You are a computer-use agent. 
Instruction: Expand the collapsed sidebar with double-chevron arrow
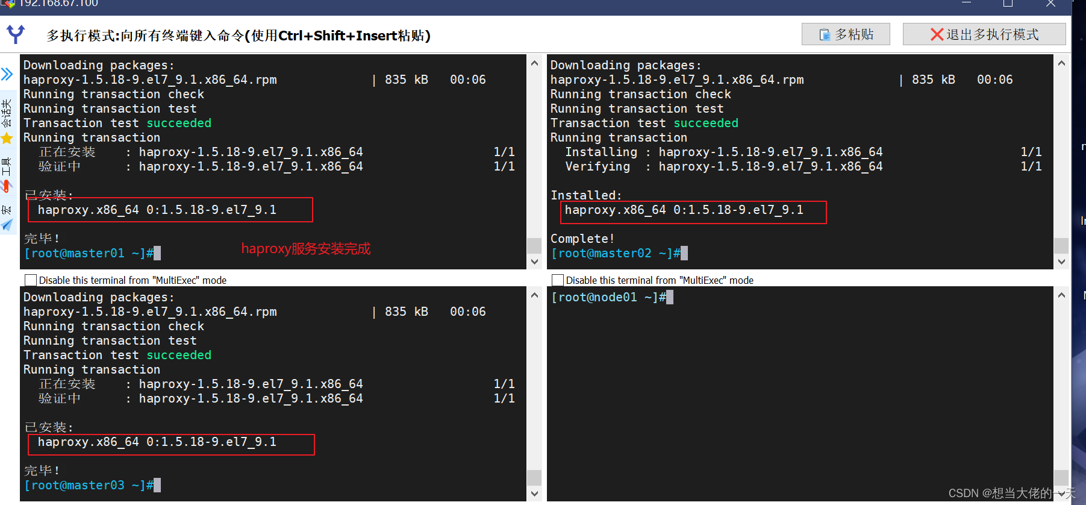7,74
